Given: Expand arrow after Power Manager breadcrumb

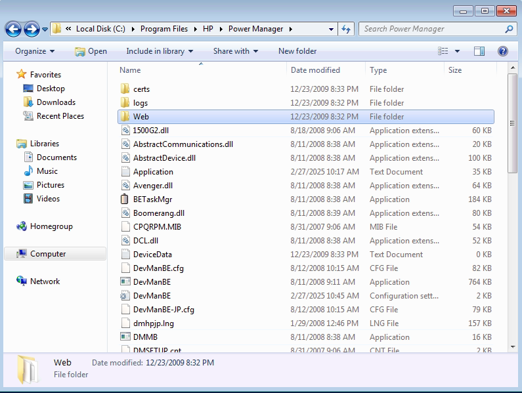Looking at the screenshot, I should [x=291, y=30].
